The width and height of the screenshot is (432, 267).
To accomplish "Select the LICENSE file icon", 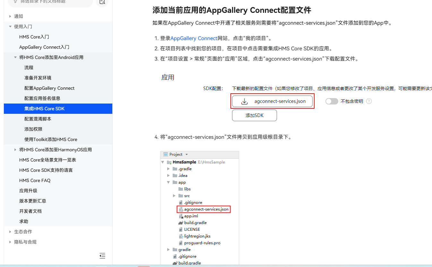I will (181, 229).
